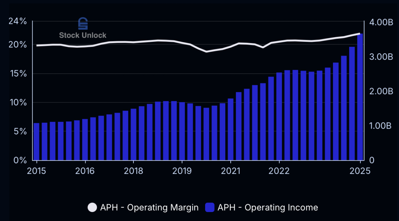The image size is (399, 221).
Task: Click the white margin line's endpoint at 2025
Action: [359, 34]
